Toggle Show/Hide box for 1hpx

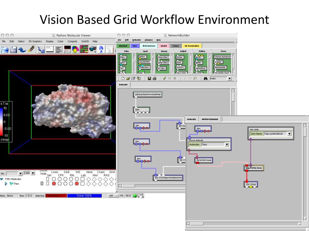pyautogui.click(x=42, y=184)
